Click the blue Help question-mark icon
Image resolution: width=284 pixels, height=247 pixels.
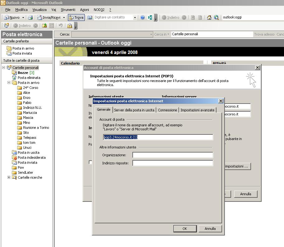tap(143, 17)
